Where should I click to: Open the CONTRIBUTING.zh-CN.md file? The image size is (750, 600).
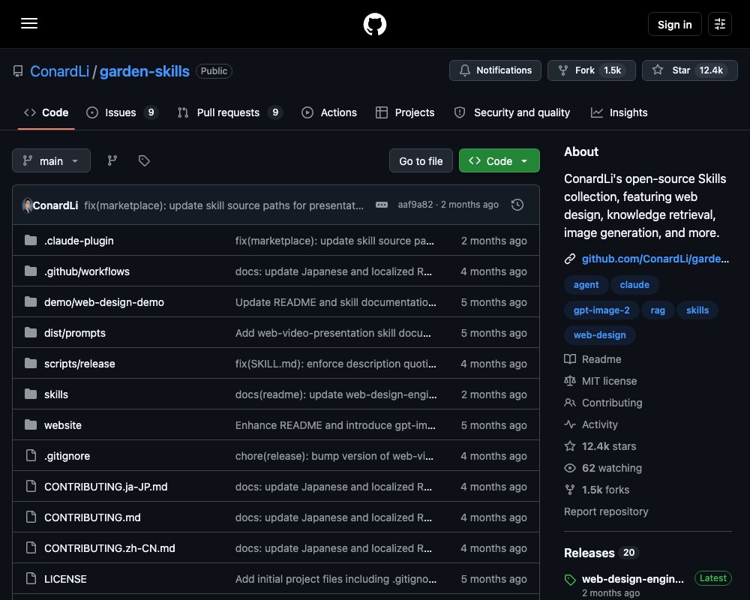[x=109, y=547]
